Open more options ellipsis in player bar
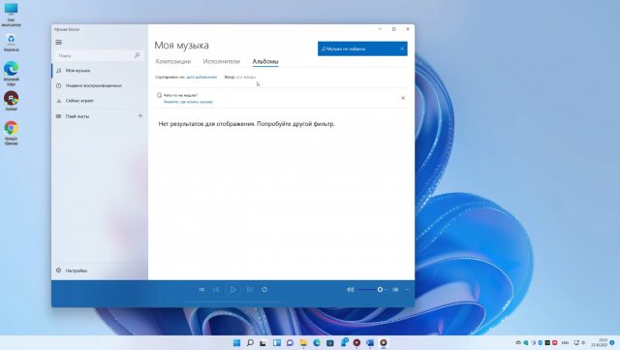Viewport: 620px width, 350px height. tap(407, 290)
